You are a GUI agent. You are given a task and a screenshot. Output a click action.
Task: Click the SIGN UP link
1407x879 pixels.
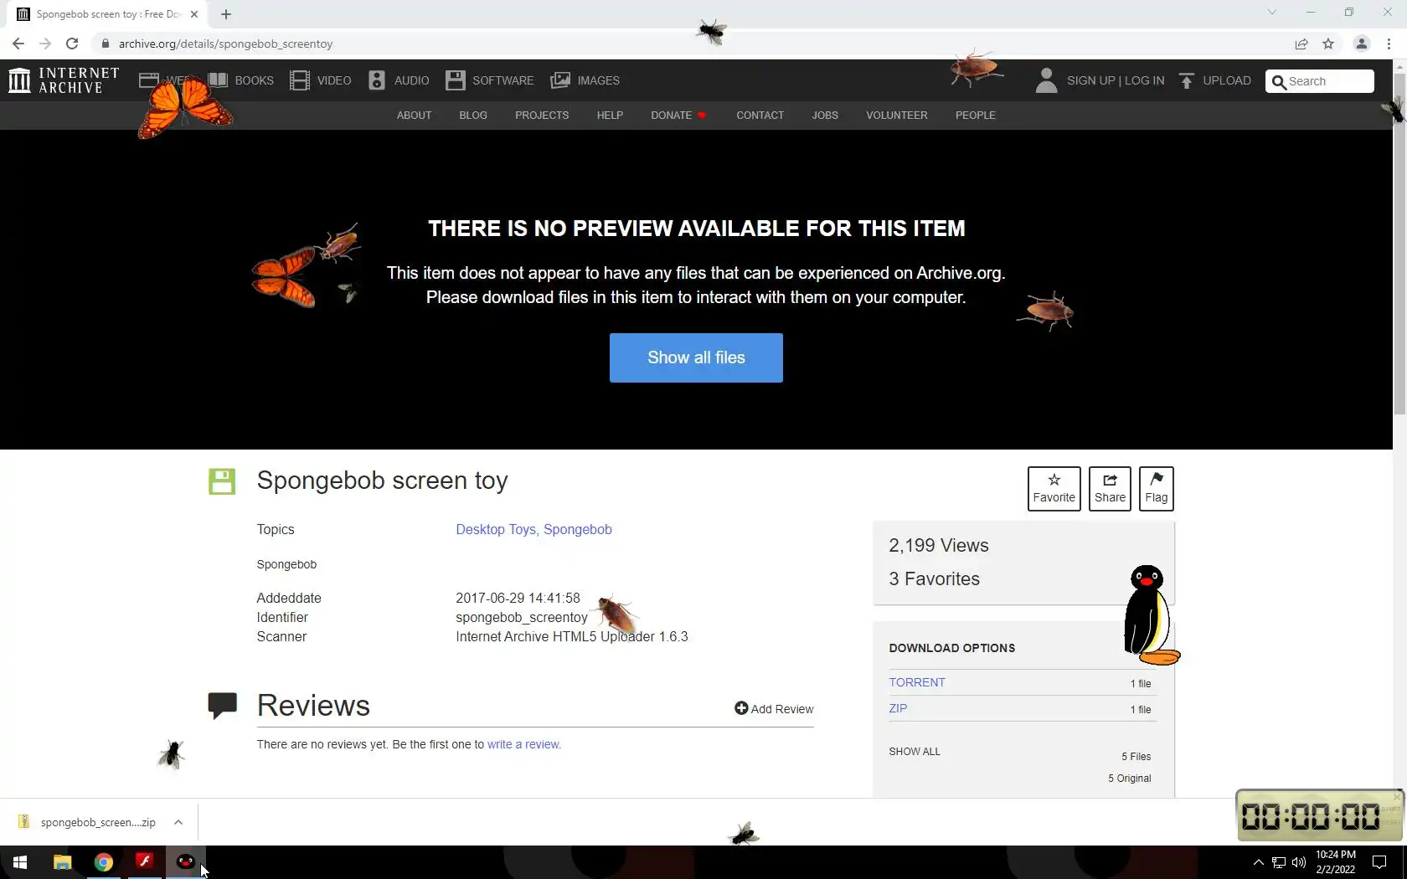click(1090, 80)
